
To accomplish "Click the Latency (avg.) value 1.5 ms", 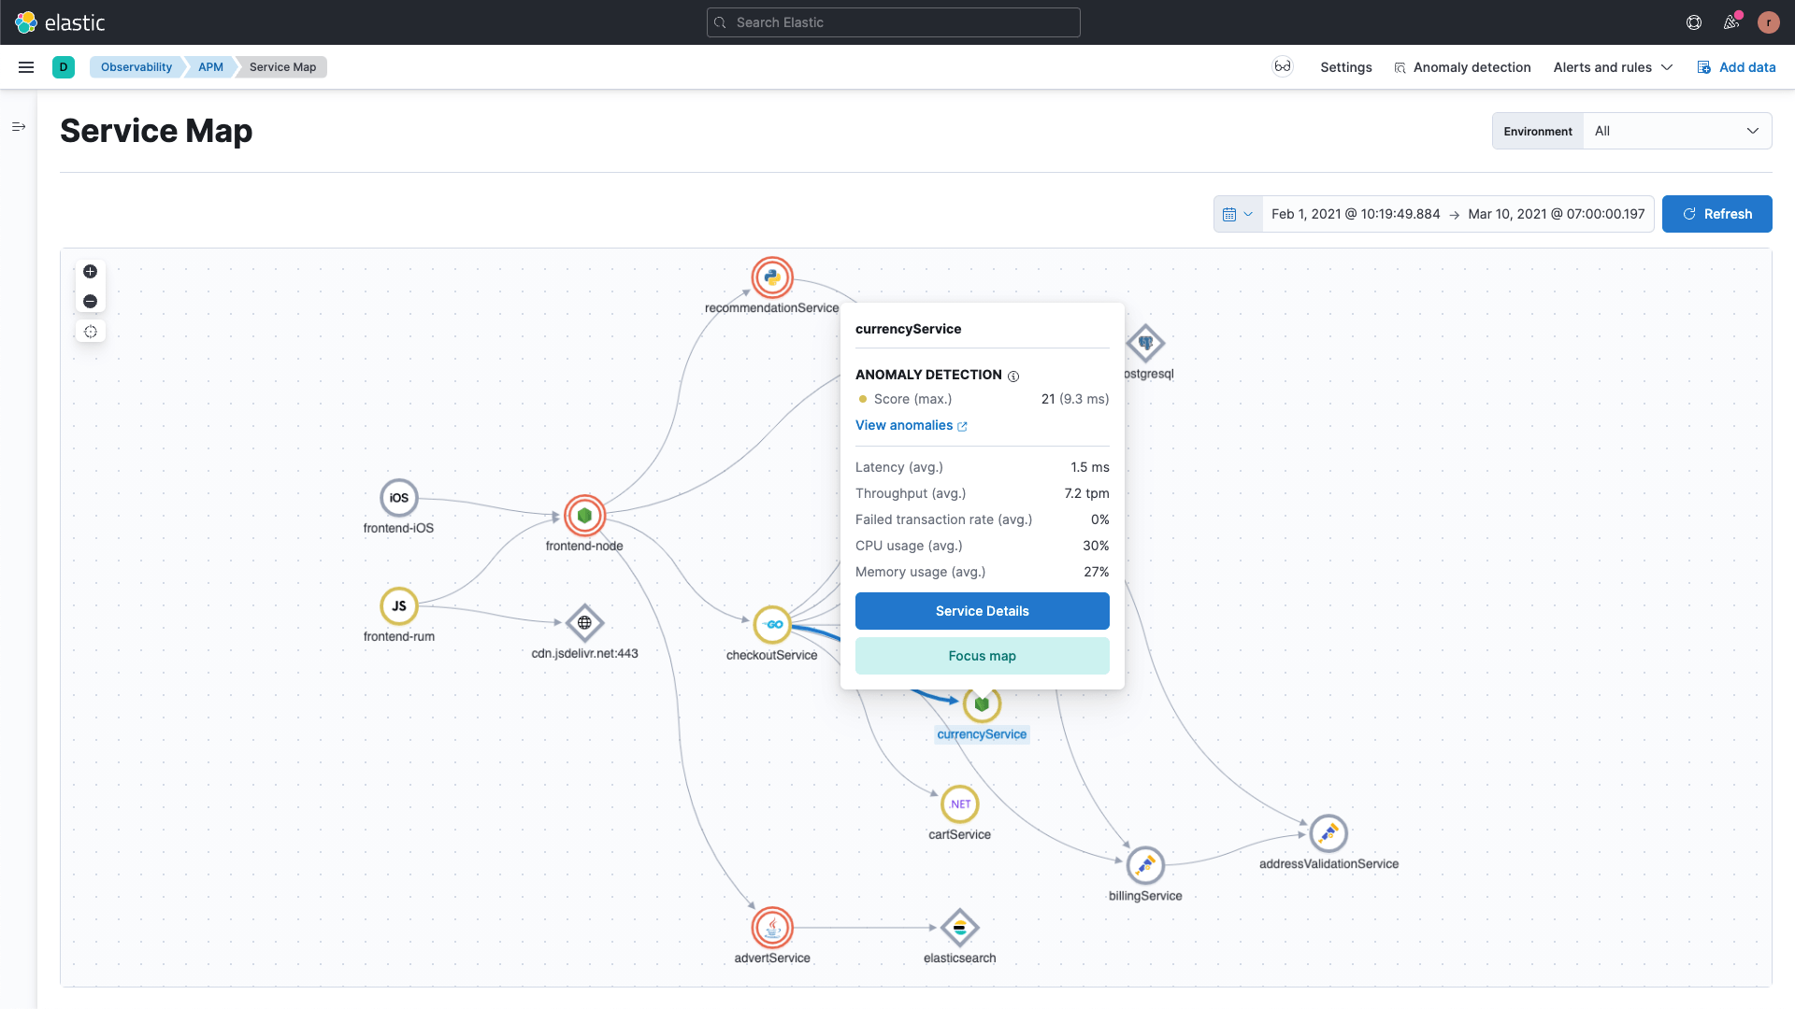I will coord(1090,467).
